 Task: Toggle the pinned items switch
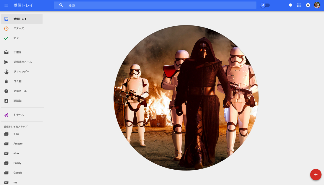[265, 5]
